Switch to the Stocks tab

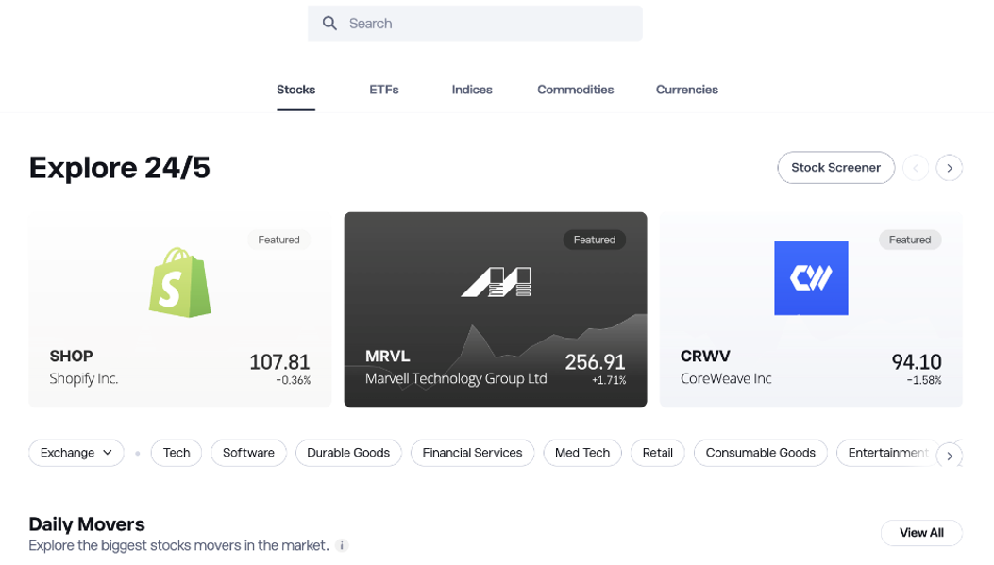pyautogui.click(x=296, y=90)
